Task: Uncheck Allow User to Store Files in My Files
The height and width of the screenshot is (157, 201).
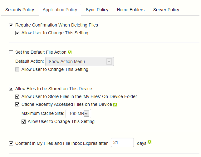Action: [x=17, y=97]
